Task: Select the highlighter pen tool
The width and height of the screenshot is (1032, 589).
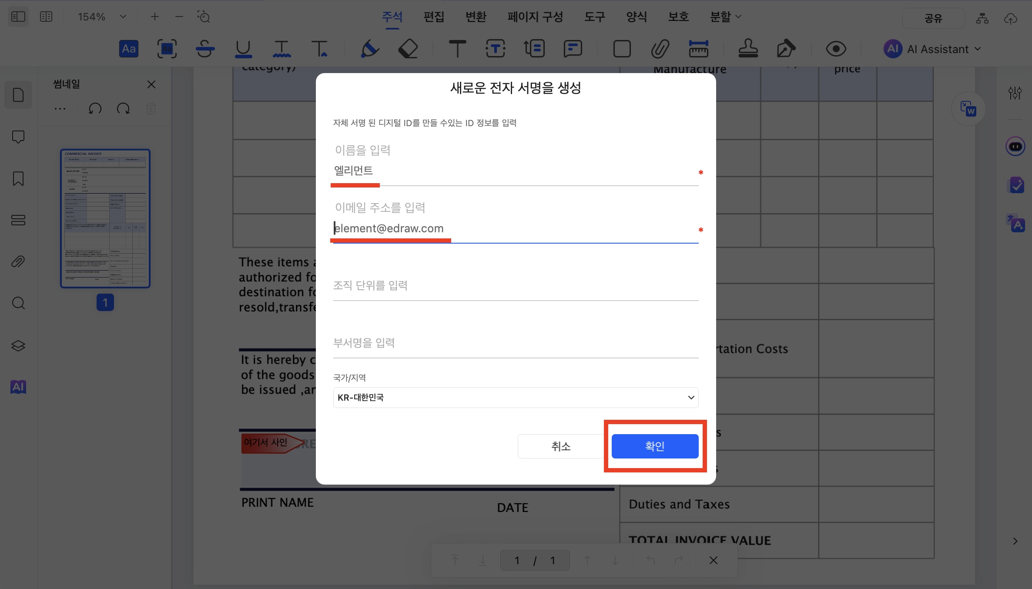Action: click(369, 49)
